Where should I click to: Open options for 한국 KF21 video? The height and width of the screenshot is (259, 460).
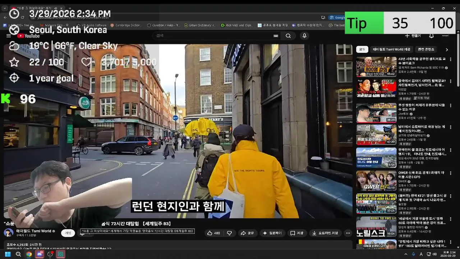click(x=451, y=196)
